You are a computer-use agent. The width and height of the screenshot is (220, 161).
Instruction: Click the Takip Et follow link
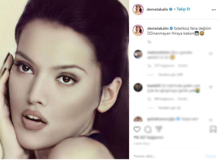183,9
